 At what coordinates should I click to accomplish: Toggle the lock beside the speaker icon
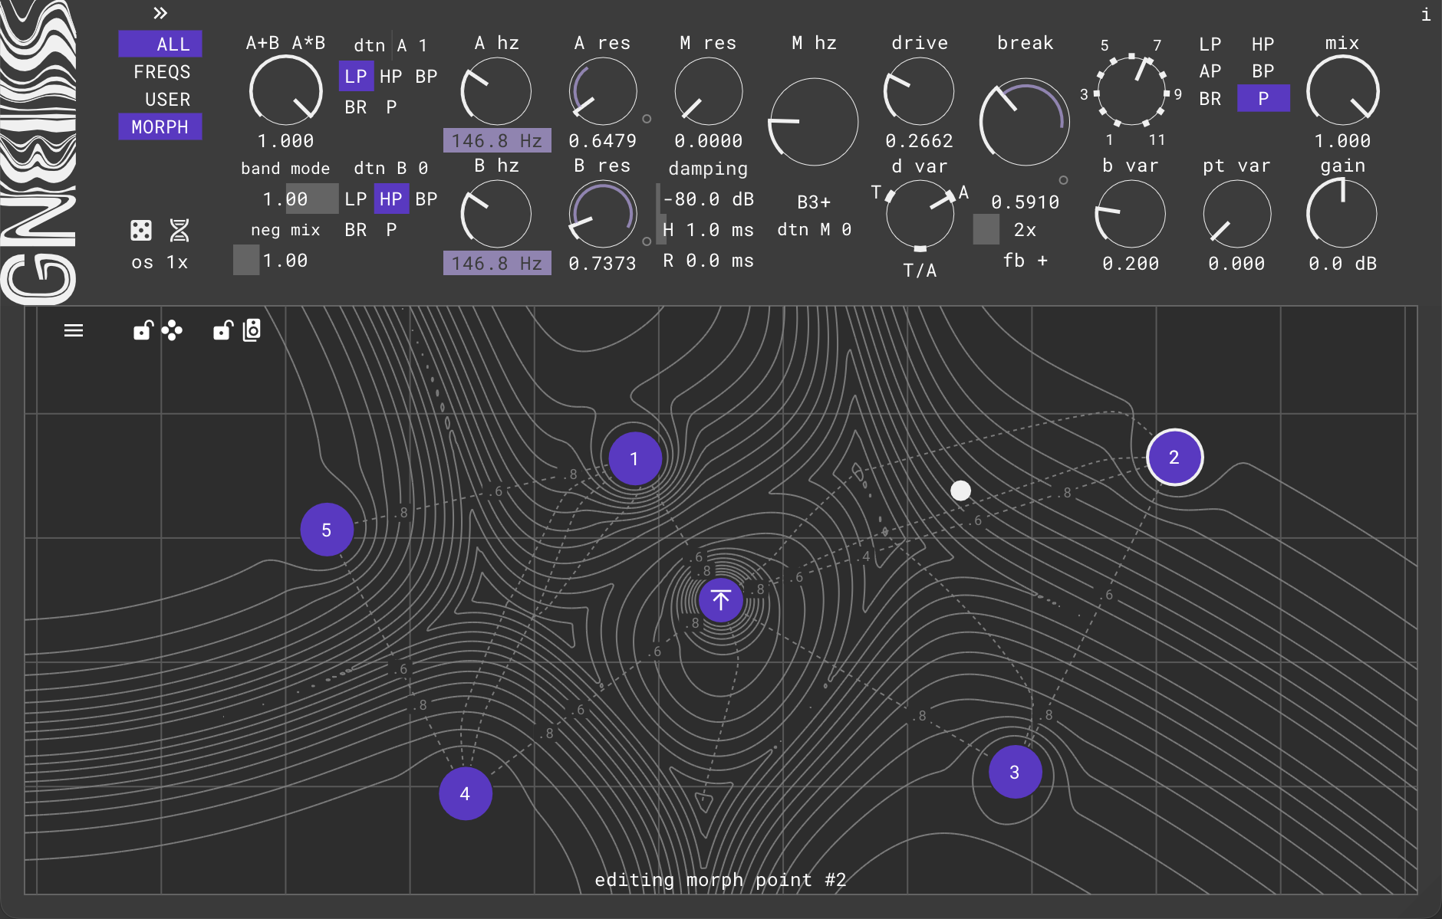tap(223, 330)
